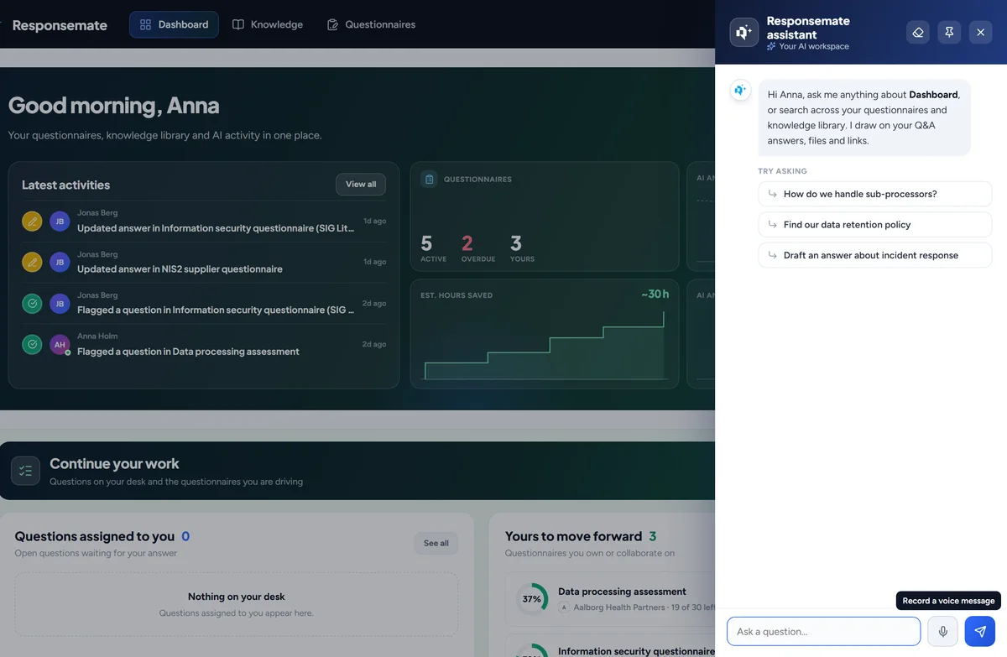1007x657 pixels.
Task: Click the 'Questions assigned to you' heading
Action: (95, 536)
